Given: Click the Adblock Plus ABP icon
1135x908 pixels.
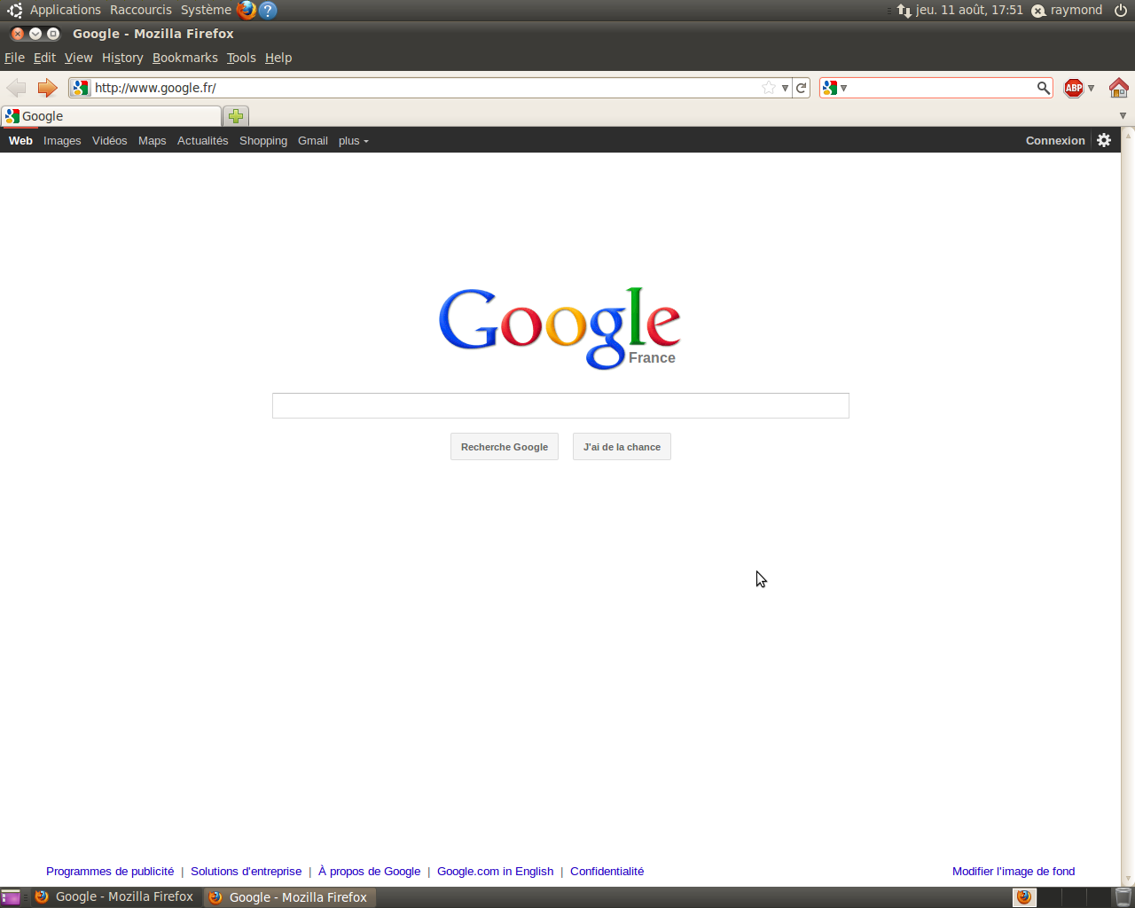Looking at the screenshot, I should (1074, 88).
